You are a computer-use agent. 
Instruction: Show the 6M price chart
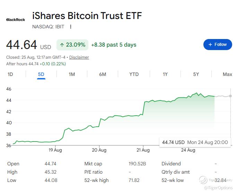[x=103, y=74]
